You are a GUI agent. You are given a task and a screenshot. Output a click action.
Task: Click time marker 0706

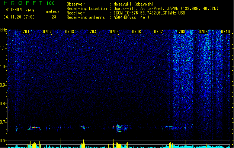coord(137,32)
